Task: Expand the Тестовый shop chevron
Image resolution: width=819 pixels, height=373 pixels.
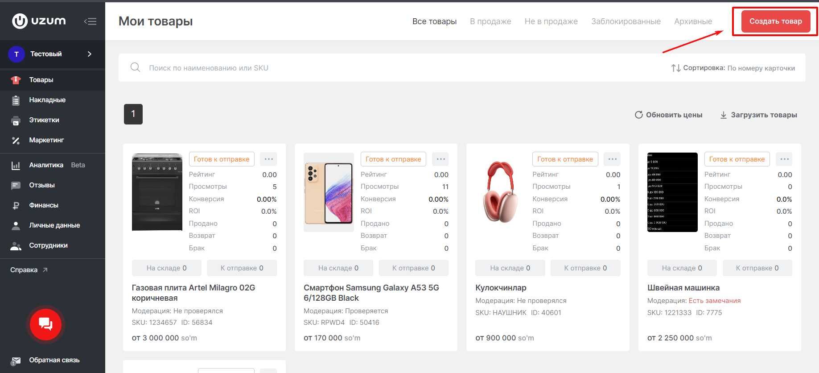Action: pos(90,54)
